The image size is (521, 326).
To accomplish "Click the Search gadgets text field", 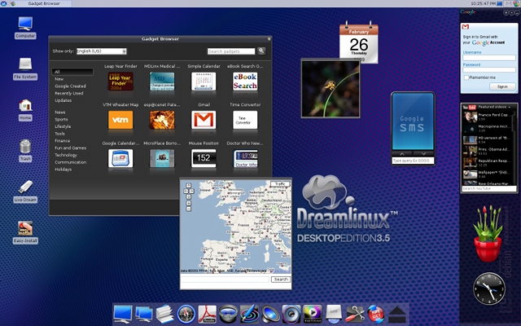I will 231,51.
